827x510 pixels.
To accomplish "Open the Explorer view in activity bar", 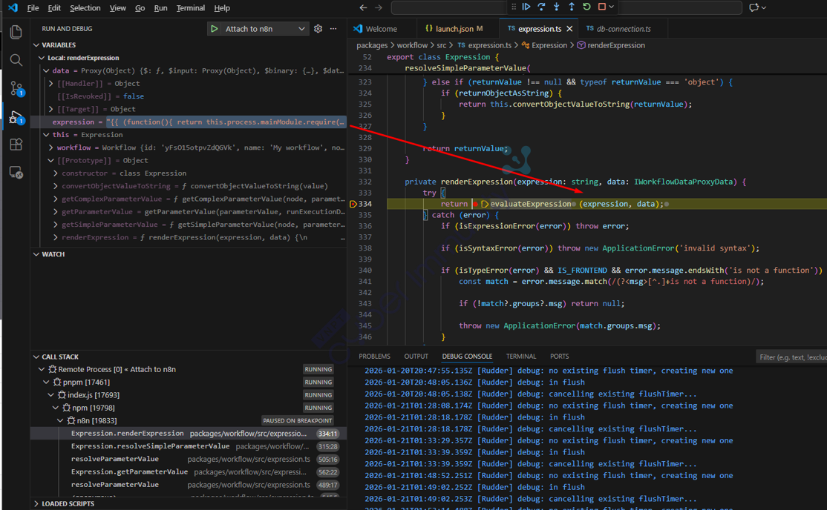I will click(x=16, y=32).
